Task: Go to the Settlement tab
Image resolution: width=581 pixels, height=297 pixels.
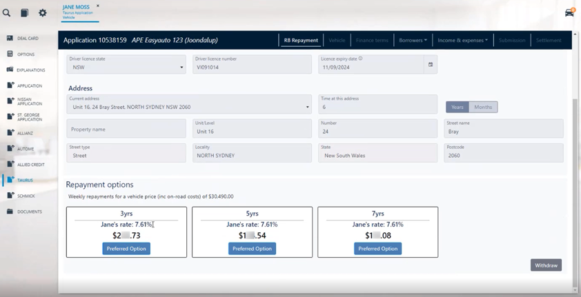Action: click(549, 41)
